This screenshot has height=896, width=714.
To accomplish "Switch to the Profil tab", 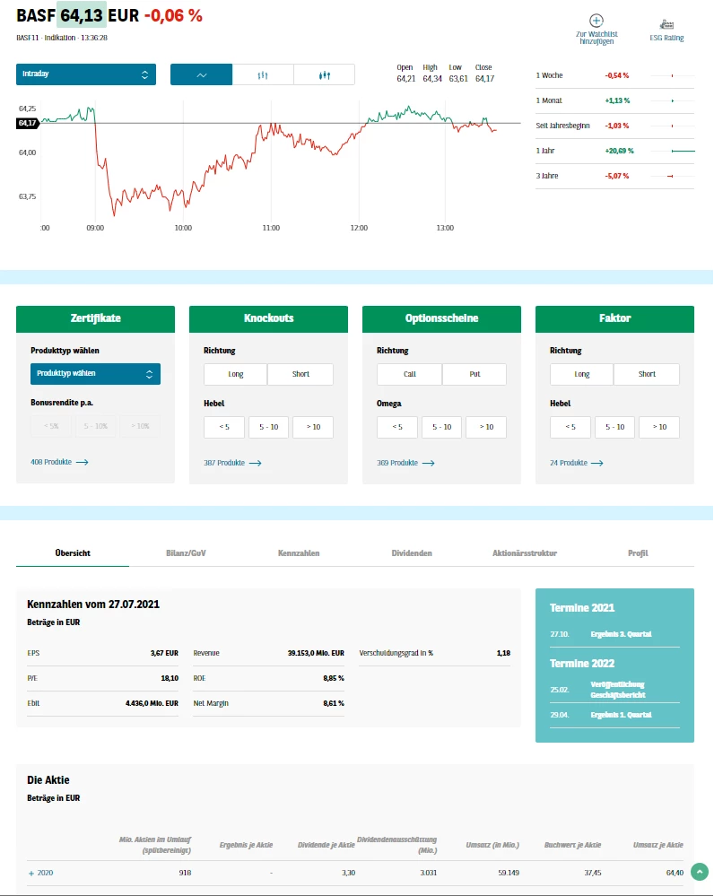I will [x=638, y=553].
